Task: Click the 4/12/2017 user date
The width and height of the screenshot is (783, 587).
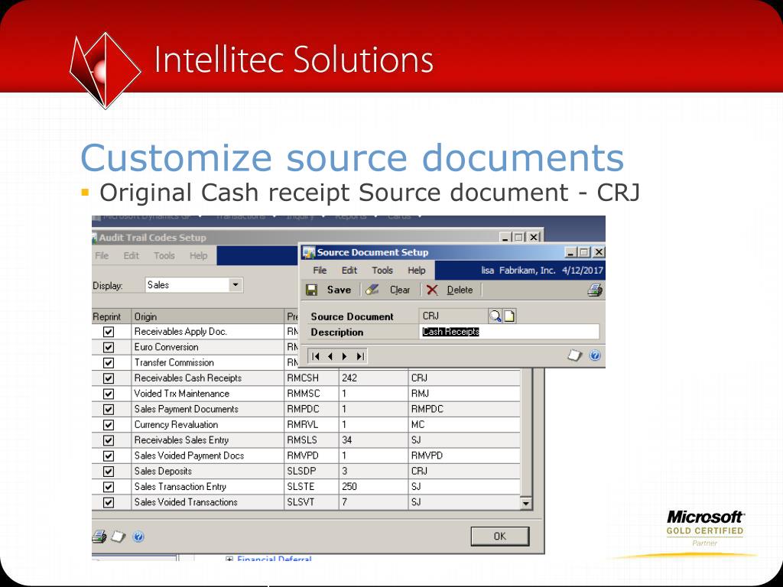Action: coord(582,270)
